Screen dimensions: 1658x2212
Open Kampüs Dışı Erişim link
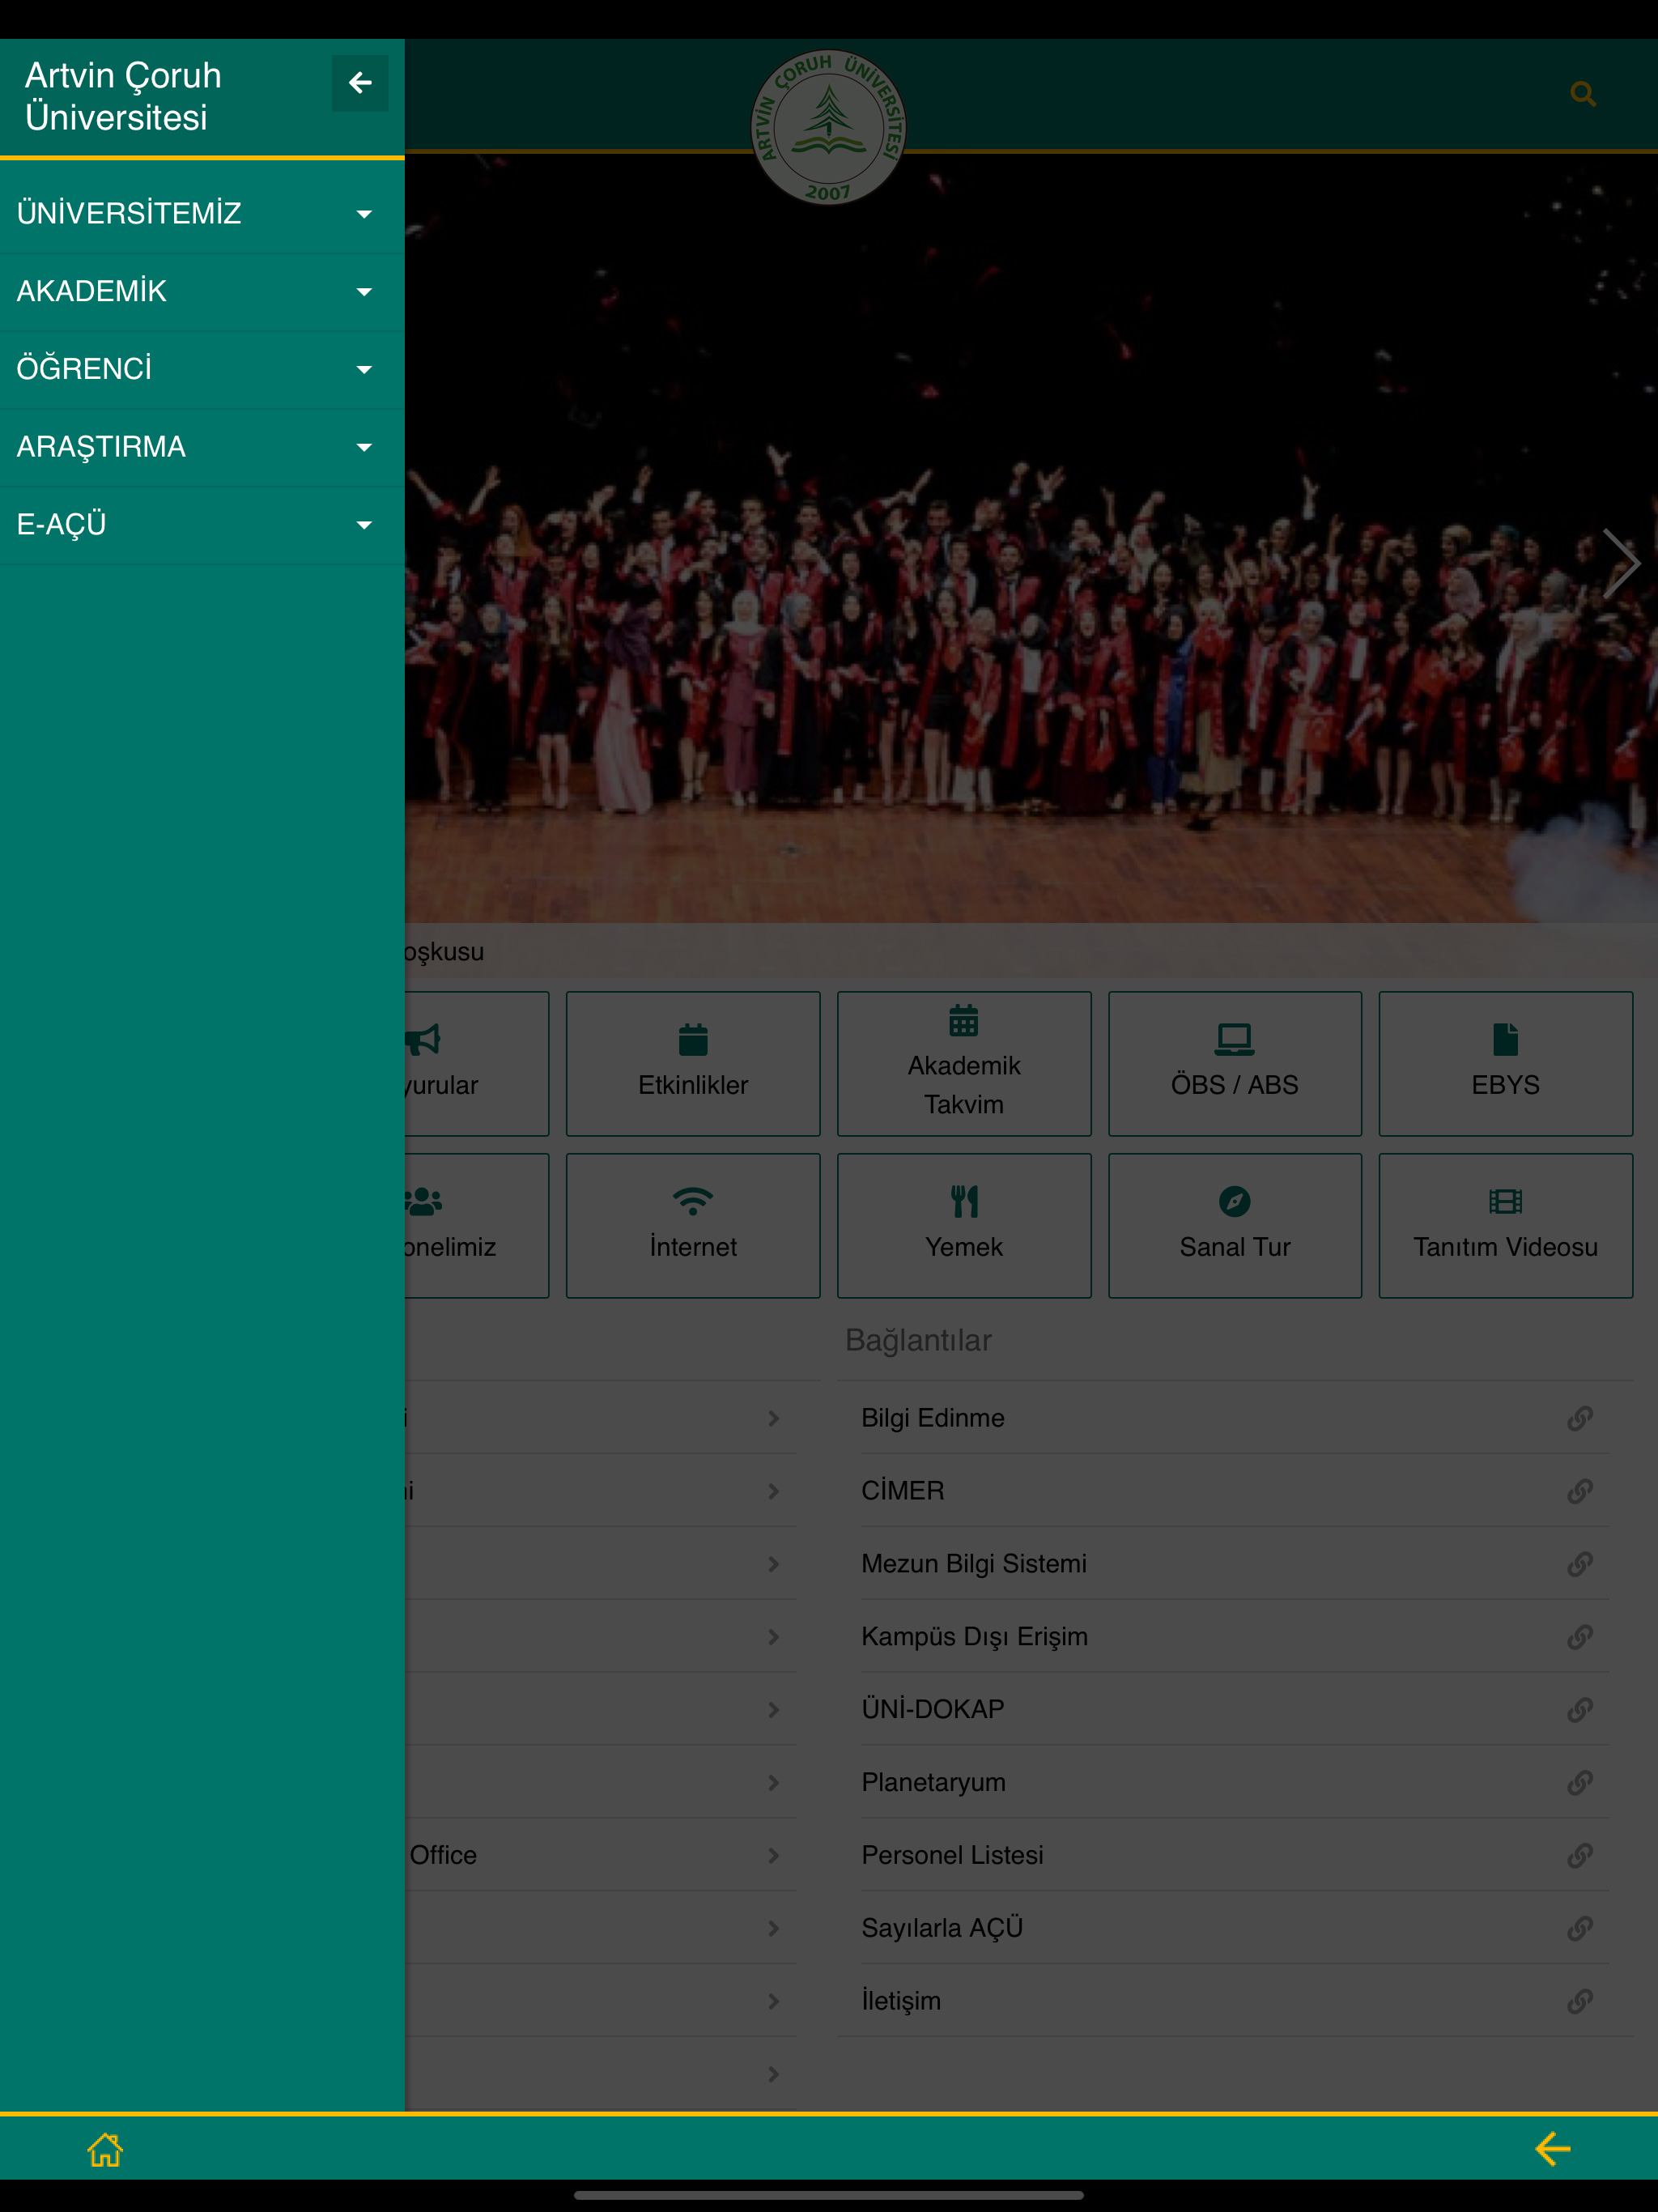pyautogui.click(x=1234, y=1637)
